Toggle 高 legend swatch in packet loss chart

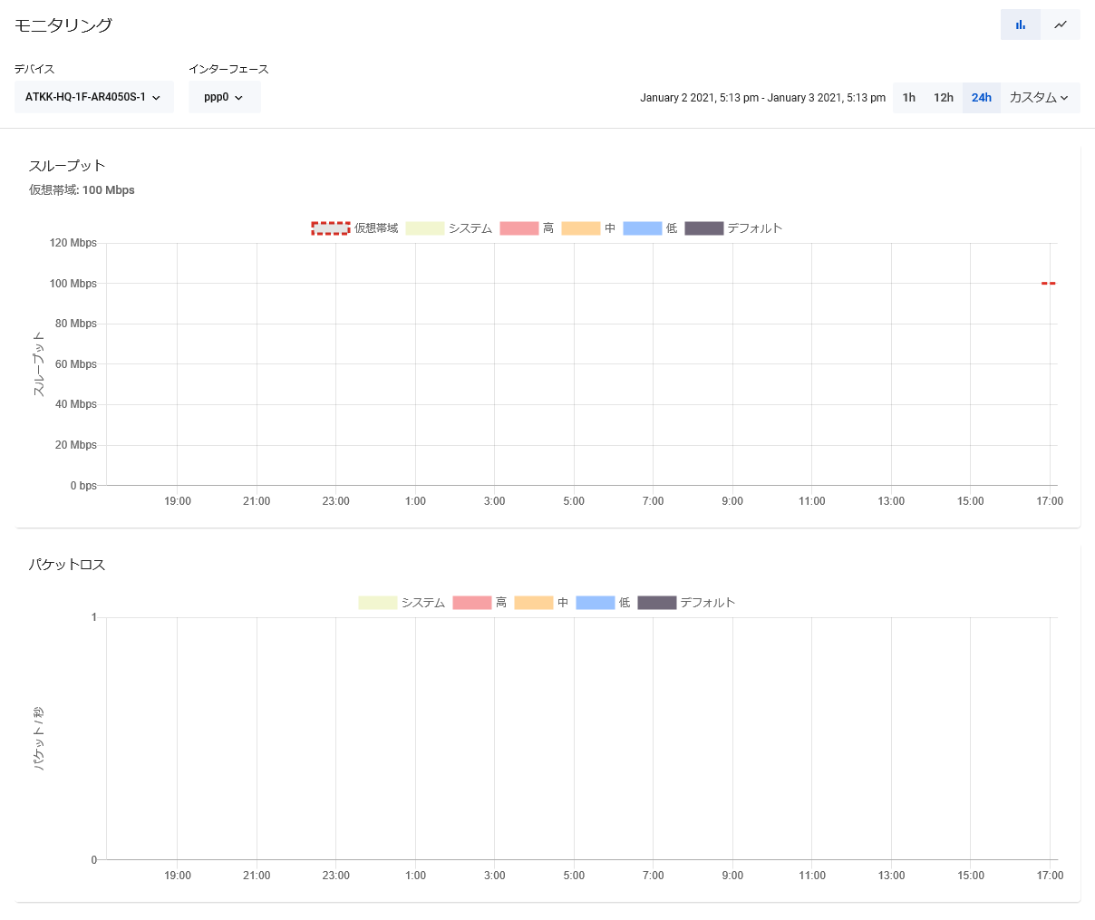472,603
